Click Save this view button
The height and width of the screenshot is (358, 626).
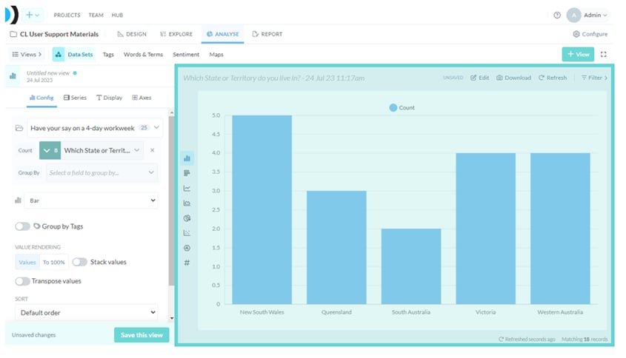click(141, 335)
